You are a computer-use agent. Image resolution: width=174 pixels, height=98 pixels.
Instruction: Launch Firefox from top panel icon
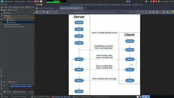(35, 1)
